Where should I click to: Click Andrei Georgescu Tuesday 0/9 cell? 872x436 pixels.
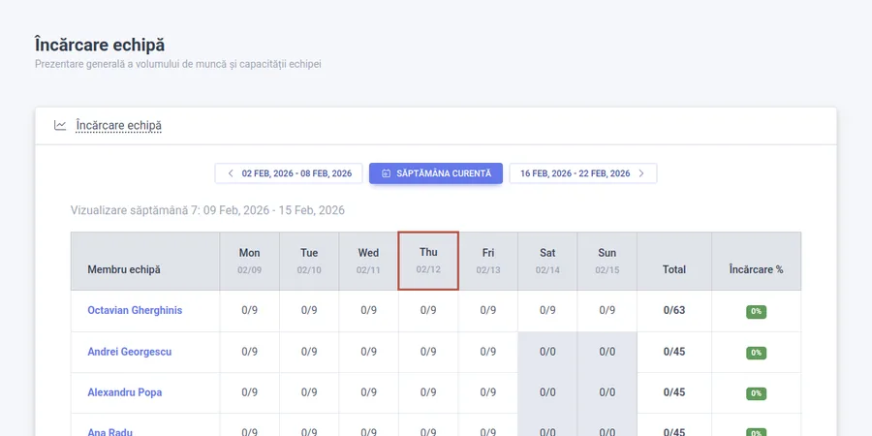coord(309,352)
